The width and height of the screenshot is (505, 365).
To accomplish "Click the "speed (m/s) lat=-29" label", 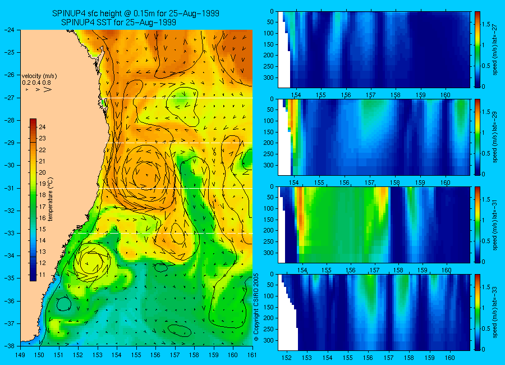I will [495, 137].
